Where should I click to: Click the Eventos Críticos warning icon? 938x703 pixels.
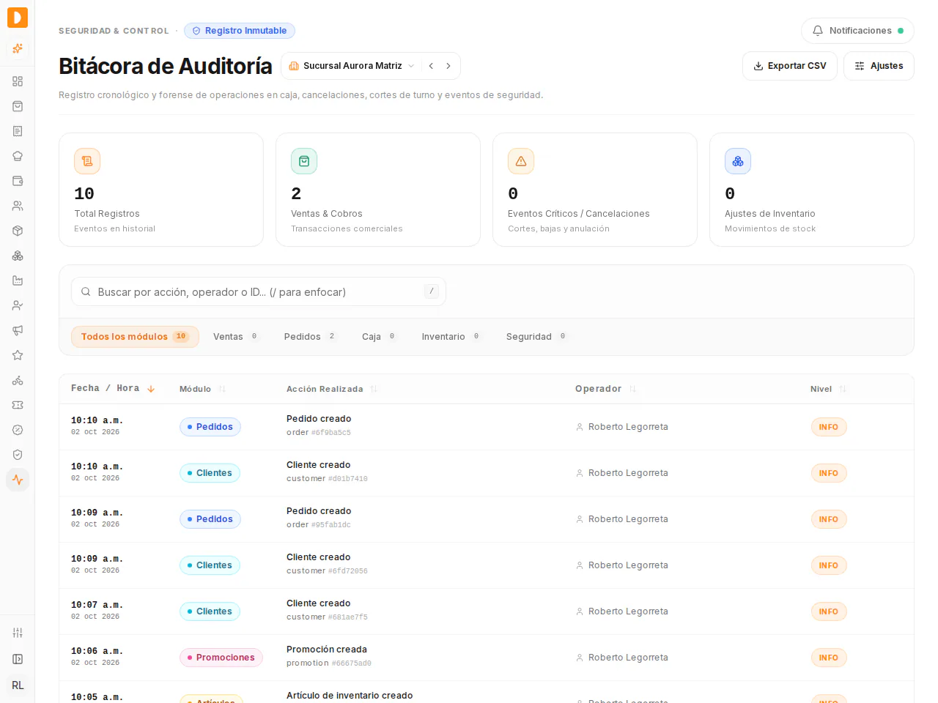(x=521, y=161)
